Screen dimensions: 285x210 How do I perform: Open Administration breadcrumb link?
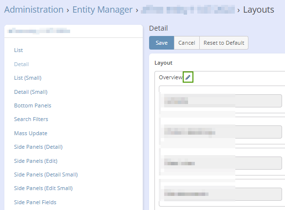tap(34, 10)
